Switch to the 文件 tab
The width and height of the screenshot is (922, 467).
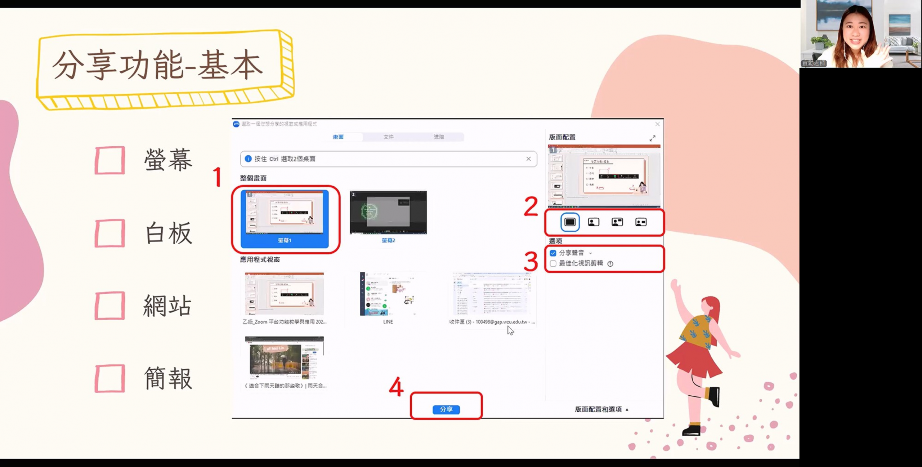click(388, 137)
